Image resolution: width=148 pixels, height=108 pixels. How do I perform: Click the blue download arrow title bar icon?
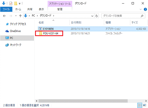(x=4, y=3)
